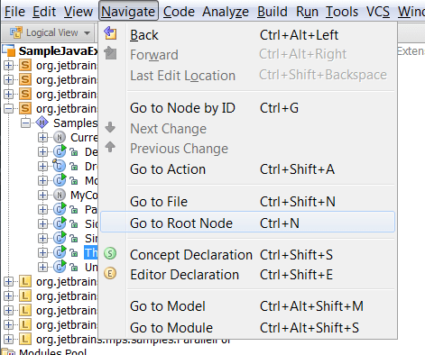Click the Samples model diamond icon
The width and height of the screenshot is (425, 355).
42,123
